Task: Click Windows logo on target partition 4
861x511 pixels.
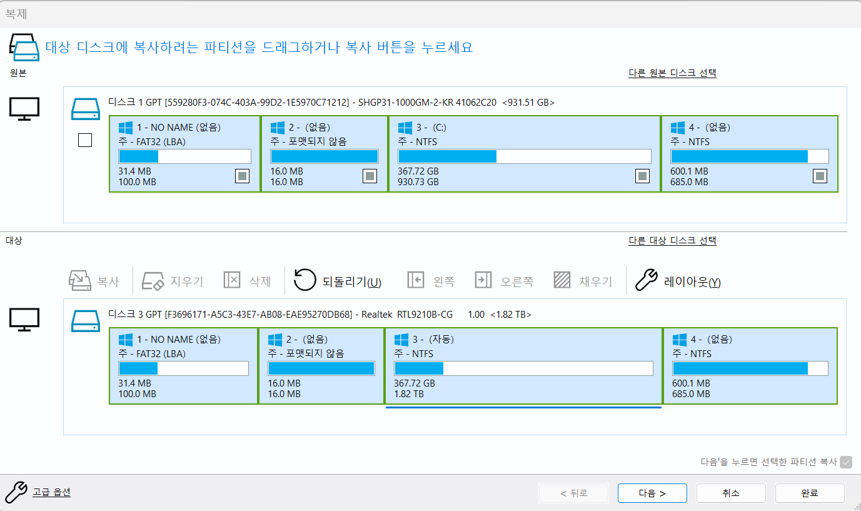Action: pos(680,340)
